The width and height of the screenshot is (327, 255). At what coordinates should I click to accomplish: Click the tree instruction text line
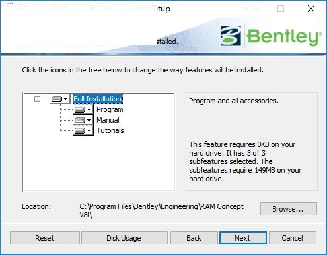click(143, 70)
